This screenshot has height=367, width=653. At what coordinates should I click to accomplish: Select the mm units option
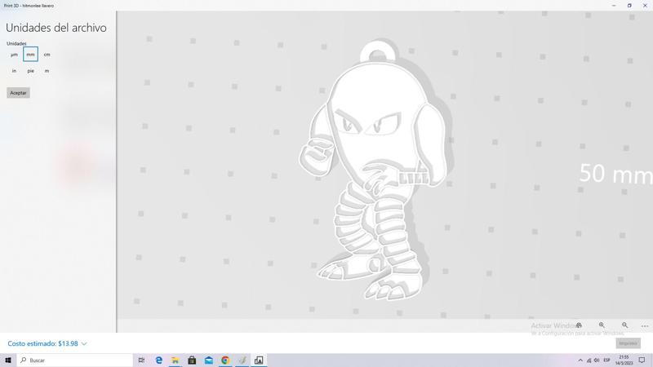pyautogui.click(x=30, y=55)
